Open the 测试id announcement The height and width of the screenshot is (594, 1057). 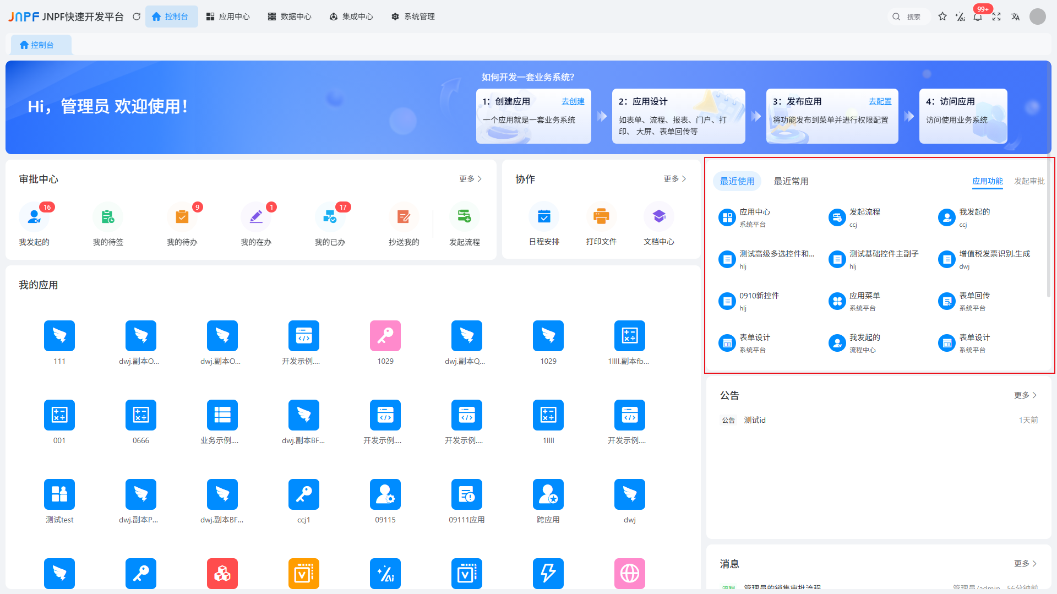755,419
